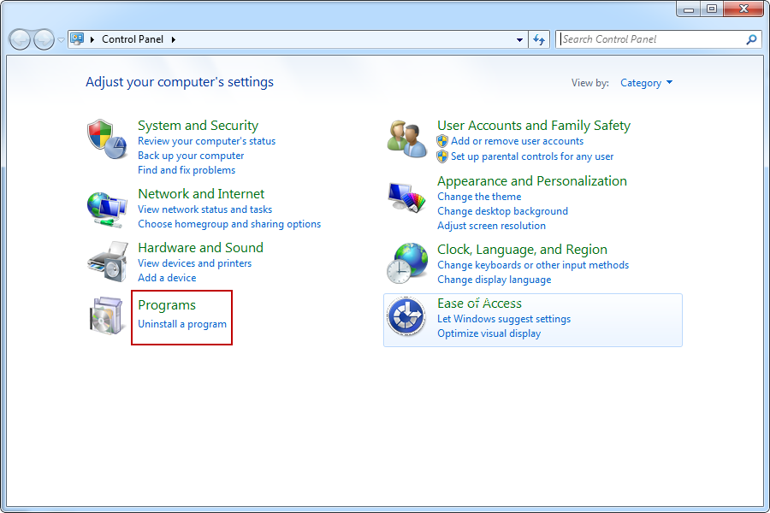The width and height of the screenshot is (770, 513).
Task: Open Find and fix problems
Action: [187, 170]
